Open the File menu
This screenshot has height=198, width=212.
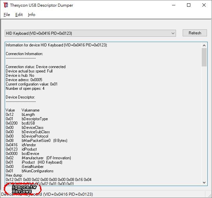point(7,14)
